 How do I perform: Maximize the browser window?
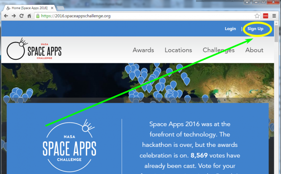point(263,2)
